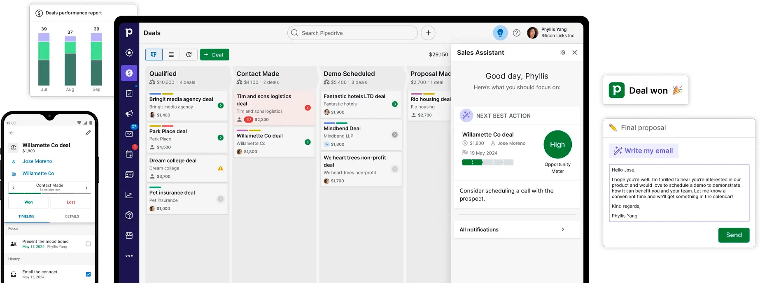
Task: Open Sales Assistant lightbulb icon
Action: pos(500,32)
